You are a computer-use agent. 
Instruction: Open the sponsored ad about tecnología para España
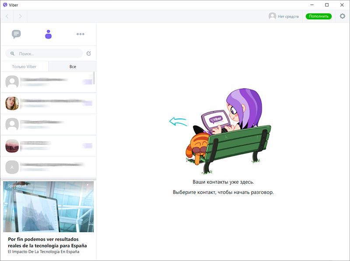tap(48, 219)
